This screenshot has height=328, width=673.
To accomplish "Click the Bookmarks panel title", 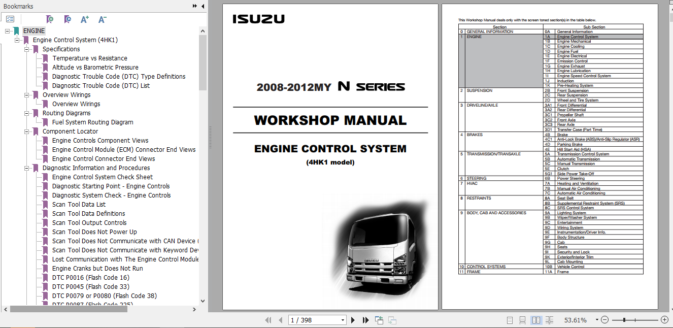I will click(x=18, y=6).
